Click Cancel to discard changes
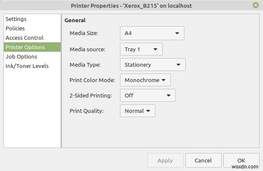 203,160
